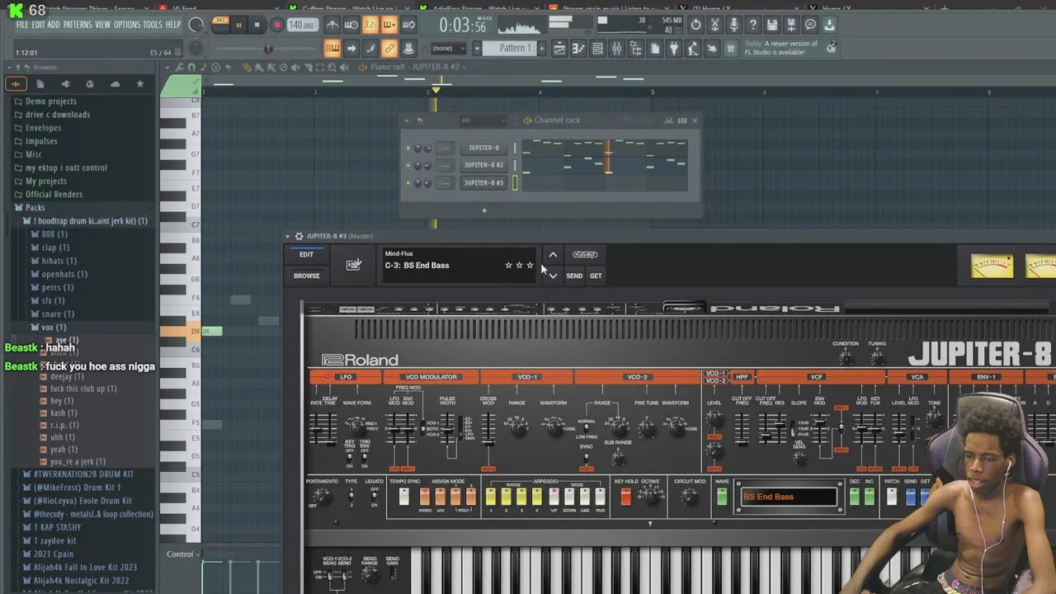Toggle mute LED for JUPITER-8 channel
This screenshot has width=1056, height=594.
click(408, 148)
